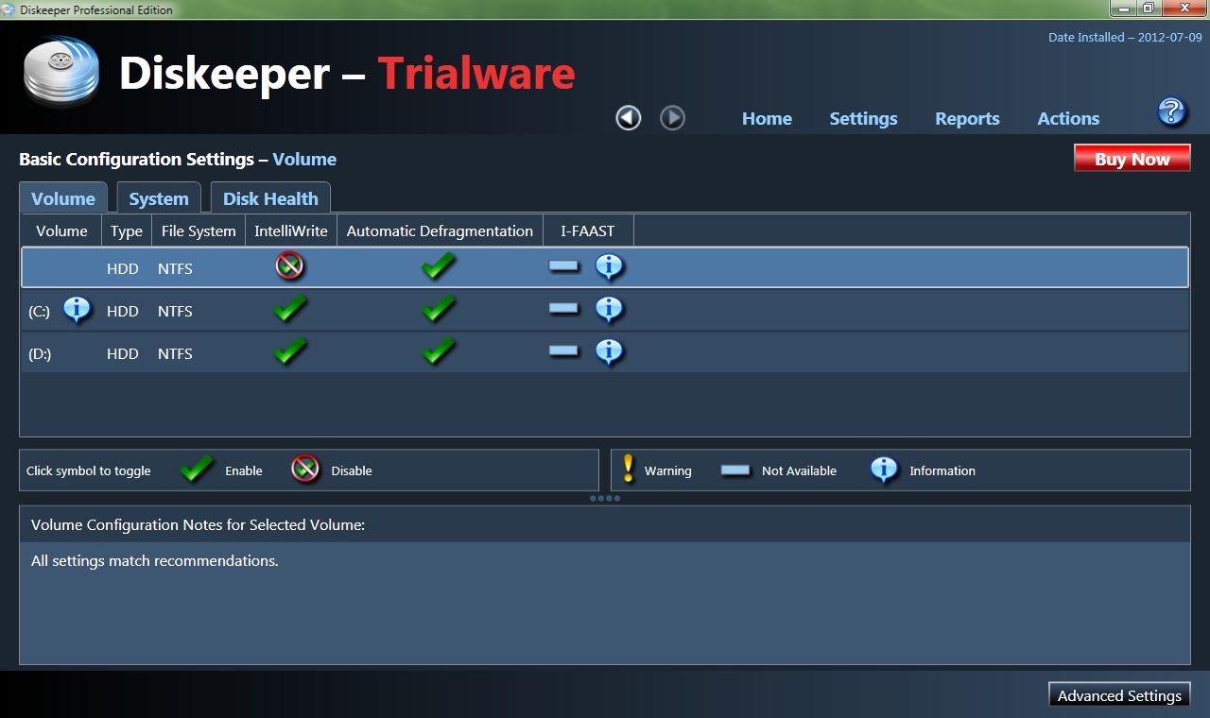Click the IntelliWrite column header

[291, 231]
